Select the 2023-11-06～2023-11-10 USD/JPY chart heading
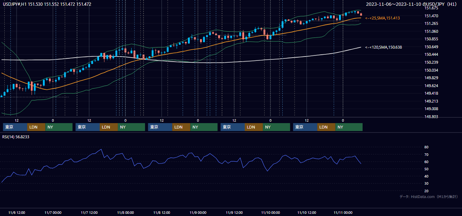 point(412,4)
